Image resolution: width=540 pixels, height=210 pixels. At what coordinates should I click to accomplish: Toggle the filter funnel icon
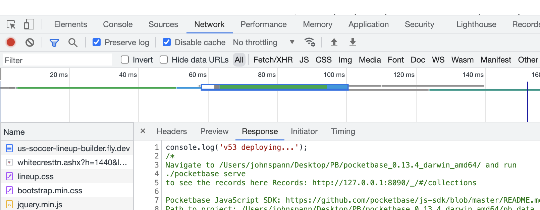(x=54, y=42)
